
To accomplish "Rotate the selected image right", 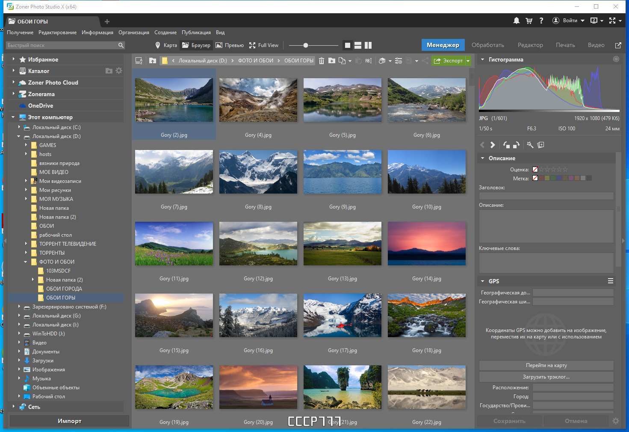I will 516,145.
